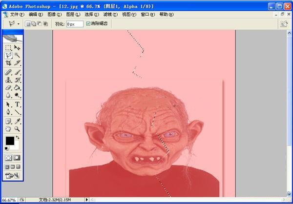The image size is (293, 204).
Task: Select the Brush tool
Action: pos(17,72)
